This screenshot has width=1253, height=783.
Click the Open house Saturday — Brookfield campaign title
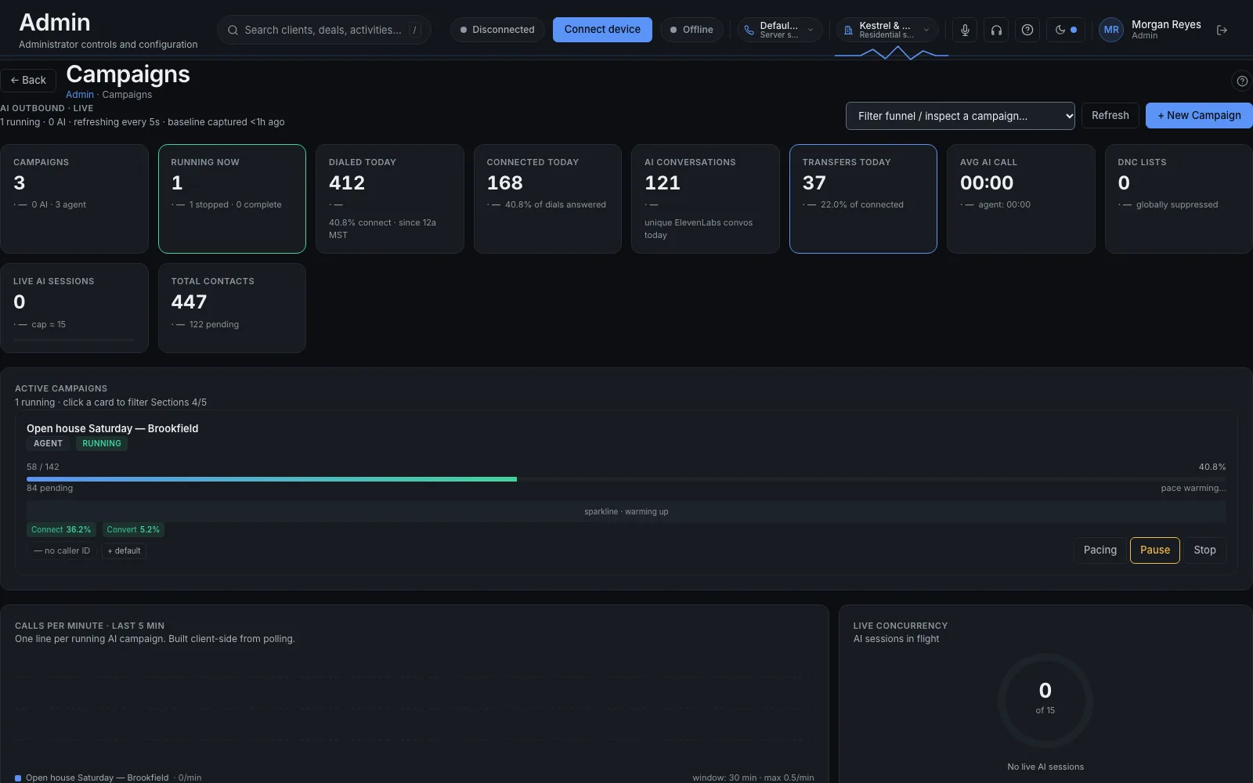tap(113, 428)
